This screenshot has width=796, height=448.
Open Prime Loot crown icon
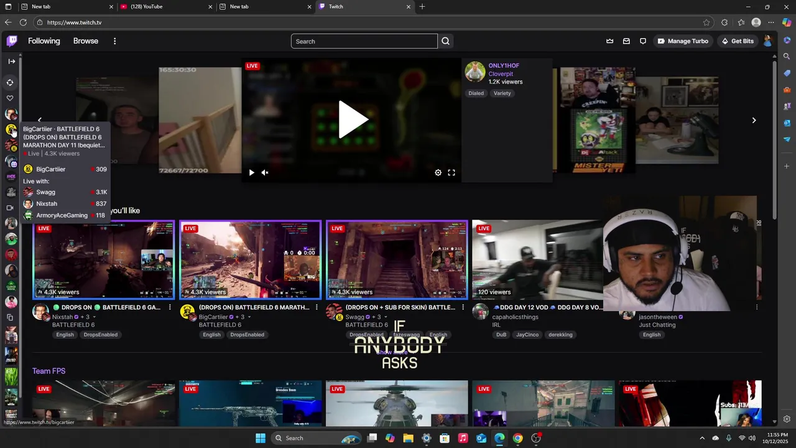tap(609, 41)
